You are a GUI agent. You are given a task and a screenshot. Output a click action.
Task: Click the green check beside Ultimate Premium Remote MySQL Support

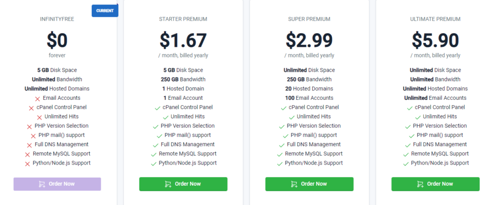coord(404,154)
